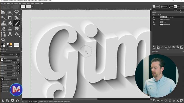Select the Eraser tool
This screenshot has width=184, height=103.
(3, 29)
